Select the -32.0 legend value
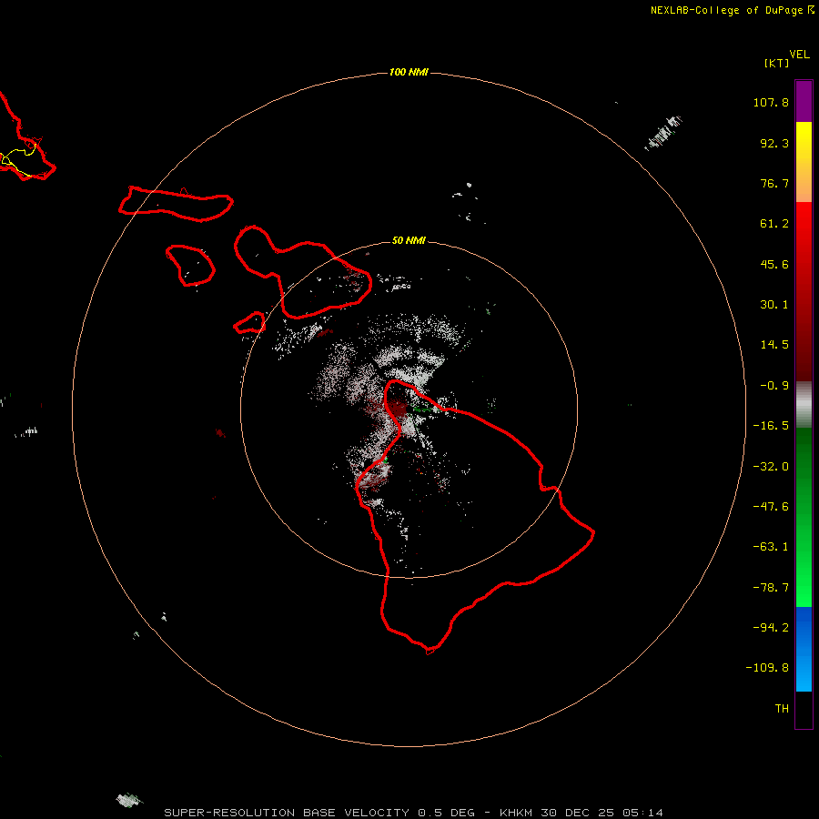The image size is (819, 819). [x=771, y=467]
